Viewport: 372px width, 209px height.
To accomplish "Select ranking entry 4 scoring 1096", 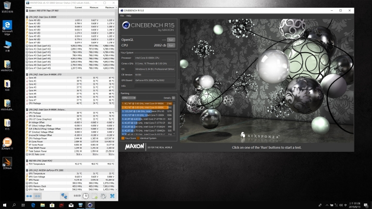I will pos(147,115).
